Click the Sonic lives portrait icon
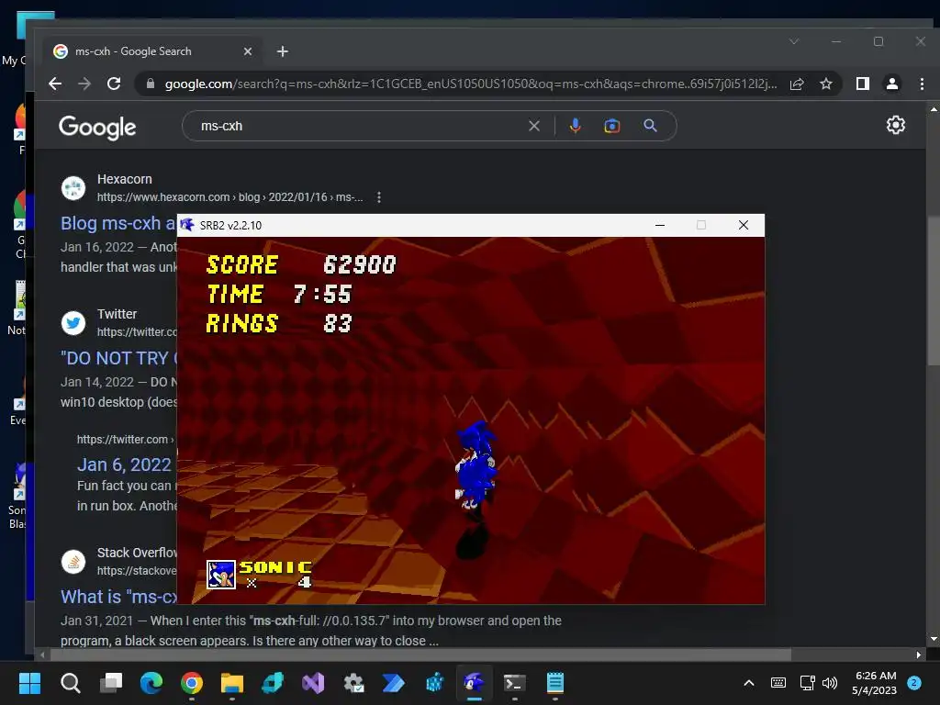The width and height of the screenshot is (940, 705). pos(220,575)
